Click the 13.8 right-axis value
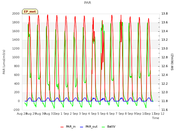The width and height of the screenshot is (176, 132). [164, 14]
